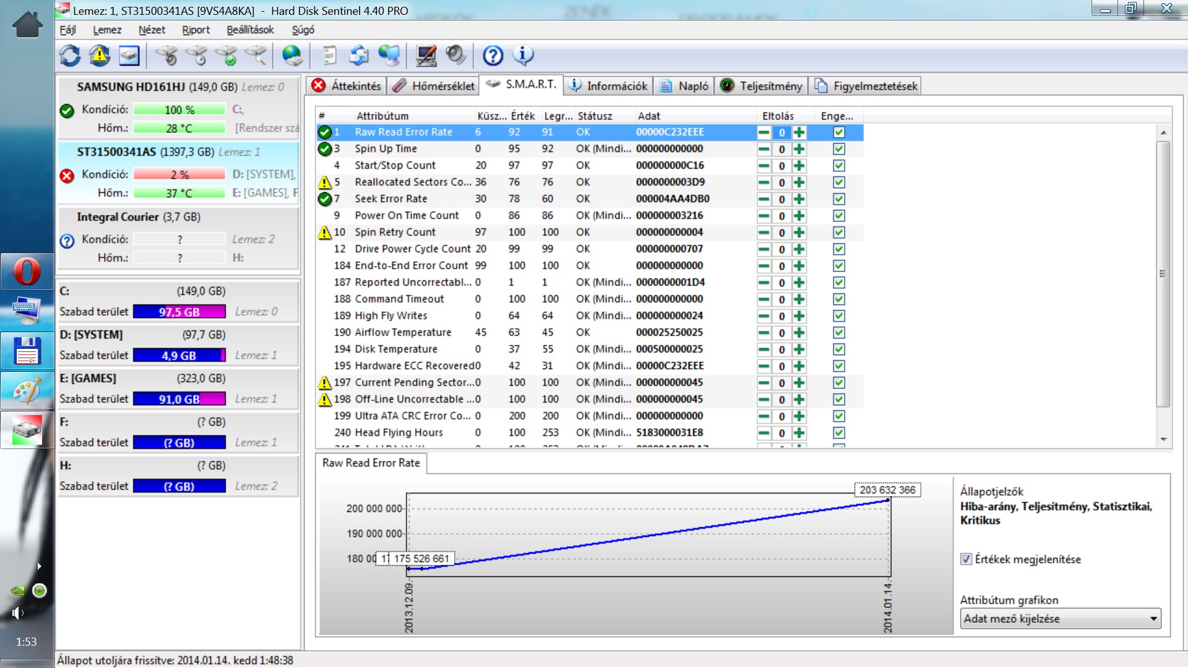The height and width of the screenshot is (668, 1188).
Task: Click the computer keyboard taskbar icon
Action: 27,311
